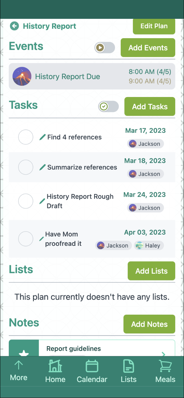The height and width of the screenshot is (398, 184).
Task: Tap the More arrow in bottom navigation
Action: pyautogui.click(x=18, y=371)
